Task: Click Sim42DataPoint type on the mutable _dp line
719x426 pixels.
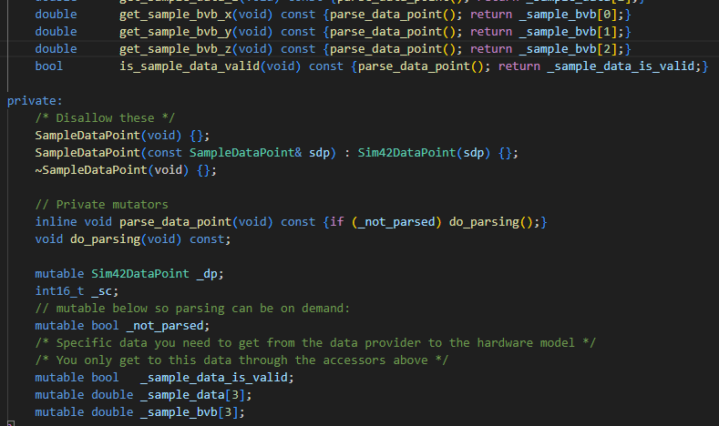Action: [139, 274]
